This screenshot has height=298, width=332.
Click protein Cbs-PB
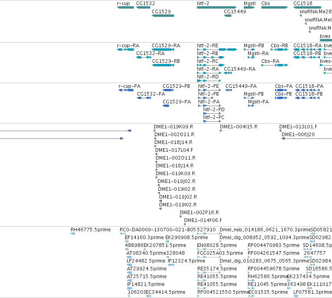283,94
